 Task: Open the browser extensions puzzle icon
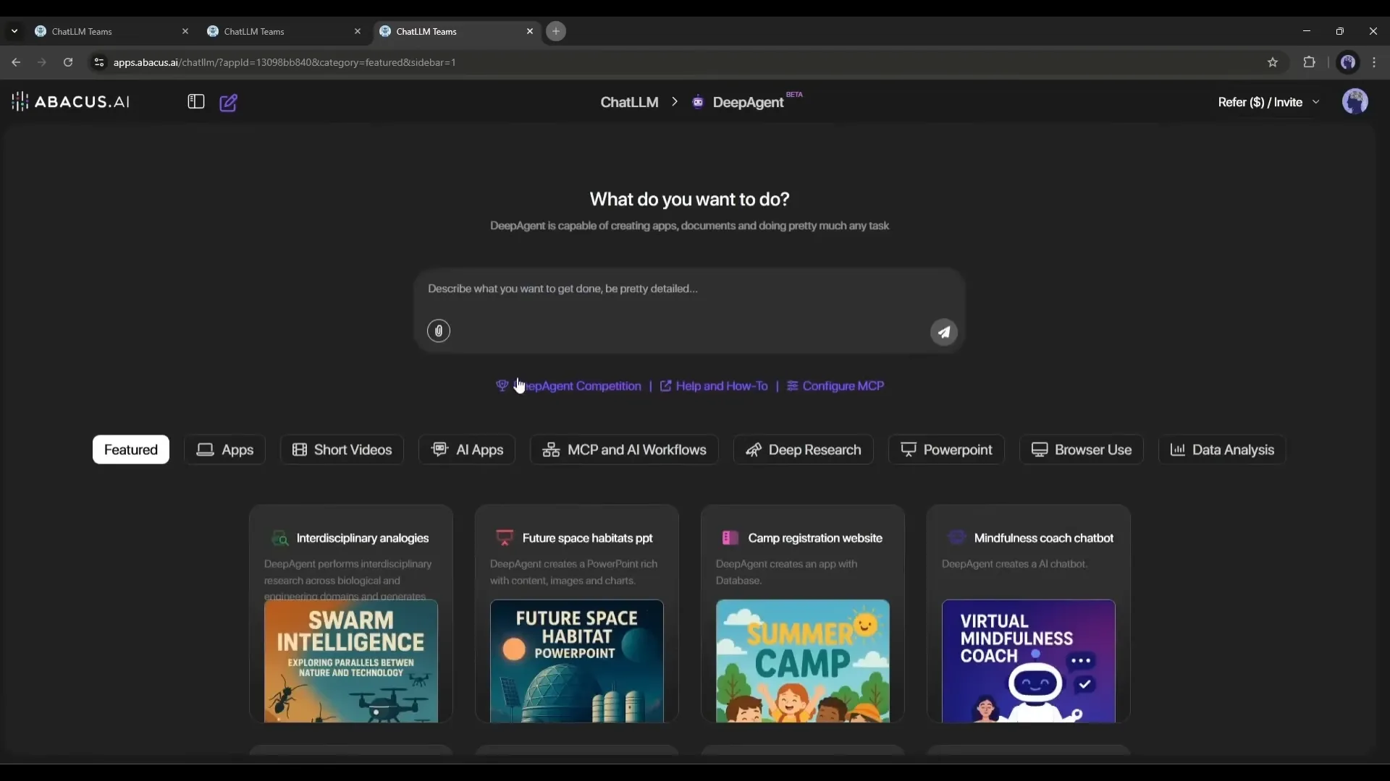point(1309,62)
